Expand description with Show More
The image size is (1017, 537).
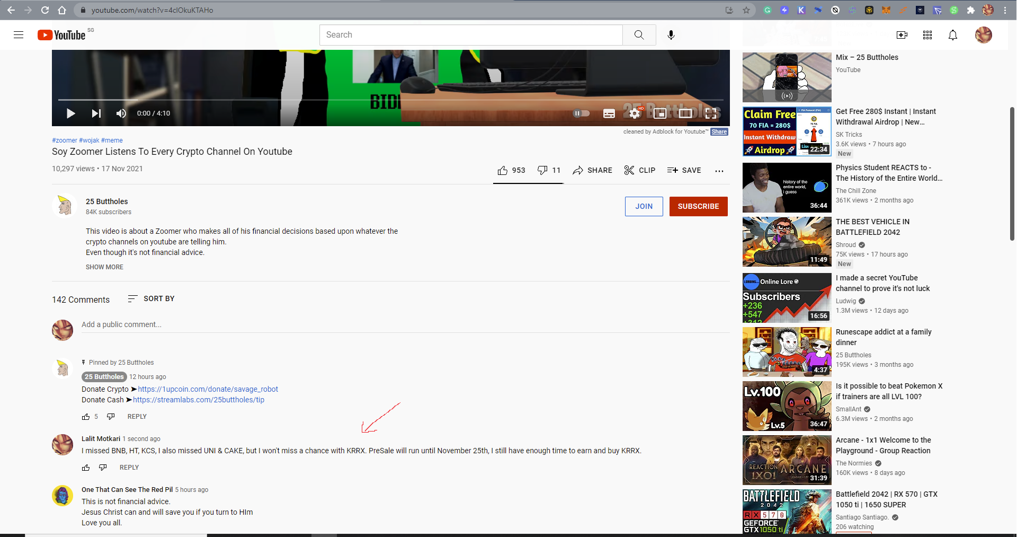coord(104,267)
